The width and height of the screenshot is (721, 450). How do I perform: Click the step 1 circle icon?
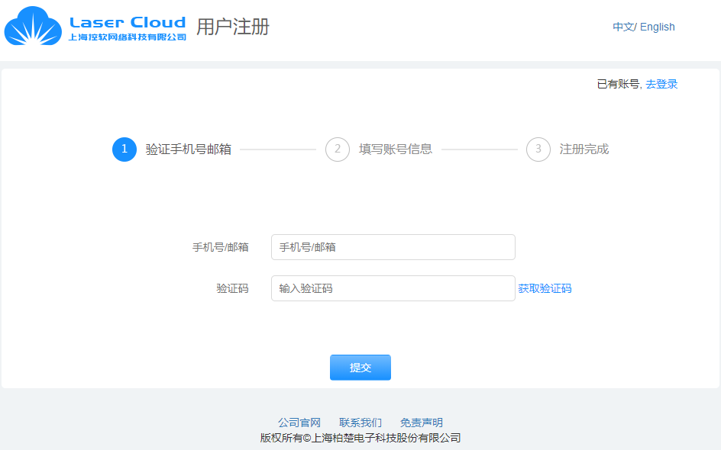(124, 149)
